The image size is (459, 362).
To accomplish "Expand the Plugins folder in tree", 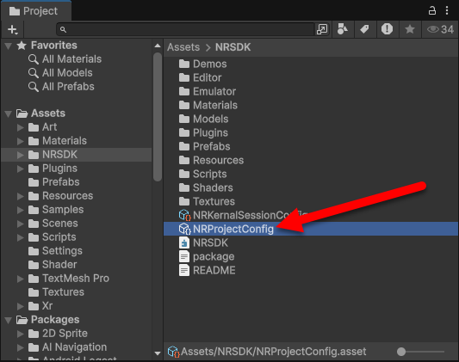I will click(20, 169).
